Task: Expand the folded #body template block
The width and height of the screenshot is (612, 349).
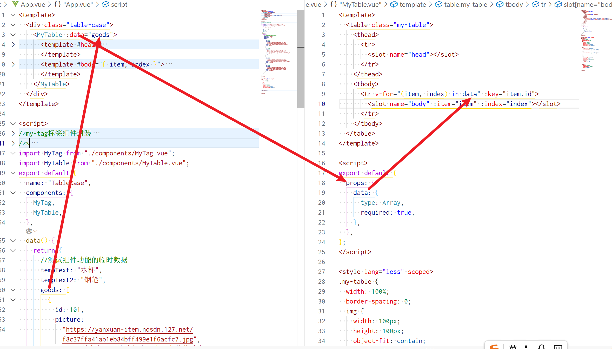Action: pyautogui.click(x=13, y=64)
